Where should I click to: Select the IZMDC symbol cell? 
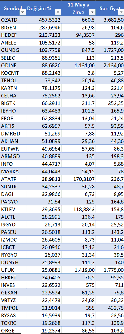tap(13, 240)
